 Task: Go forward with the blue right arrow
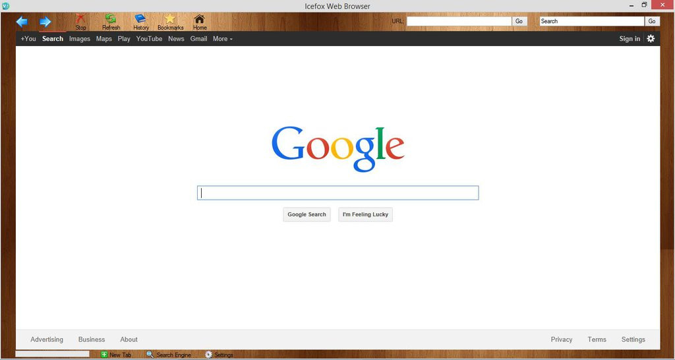45,22
